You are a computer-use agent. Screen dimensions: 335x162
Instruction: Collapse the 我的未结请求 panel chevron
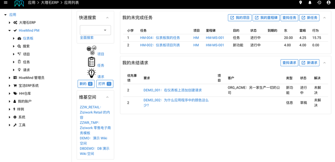pos(325,63)
